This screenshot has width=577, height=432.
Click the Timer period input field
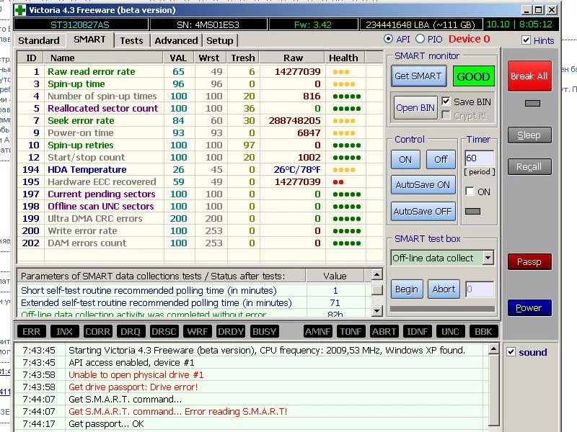tap(479, 158)
